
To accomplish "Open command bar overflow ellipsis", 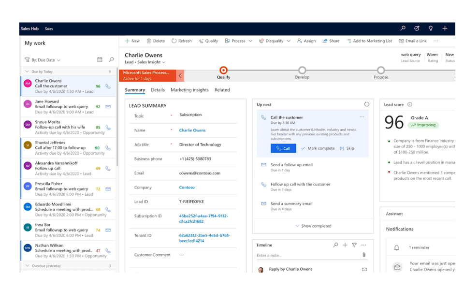I will 436,41.
